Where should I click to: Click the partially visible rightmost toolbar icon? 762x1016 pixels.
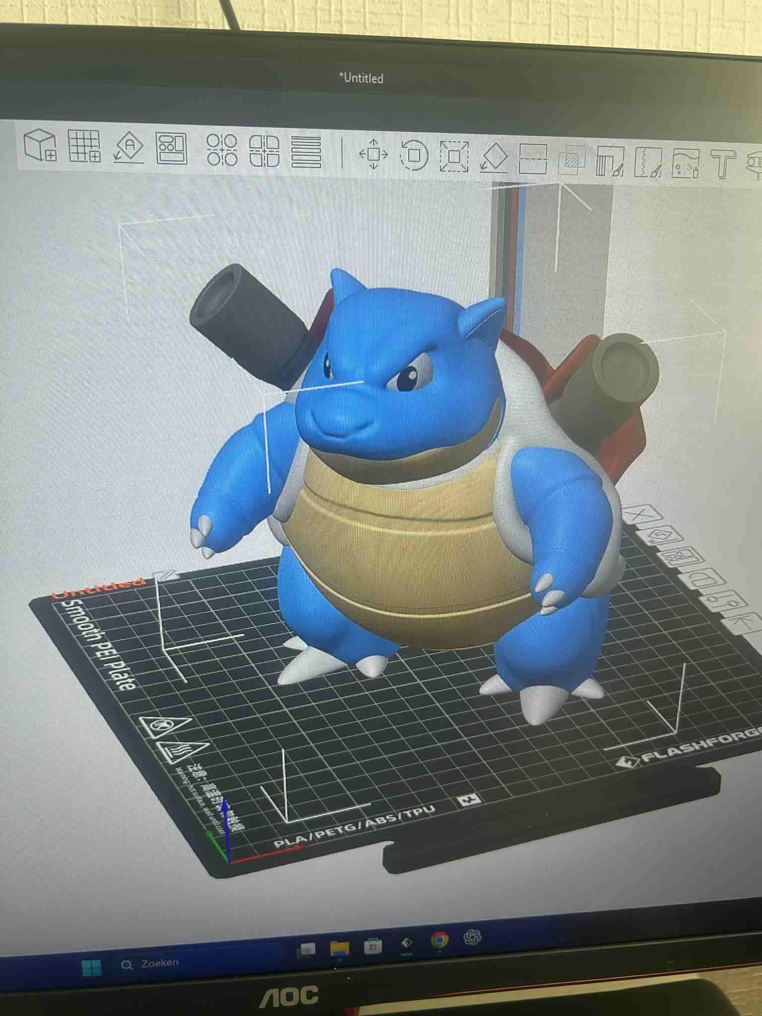point(754,165)
